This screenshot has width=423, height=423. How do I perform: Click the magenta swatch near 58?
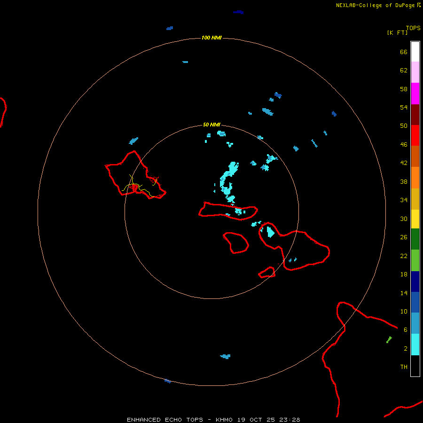(x=415, y=94)
